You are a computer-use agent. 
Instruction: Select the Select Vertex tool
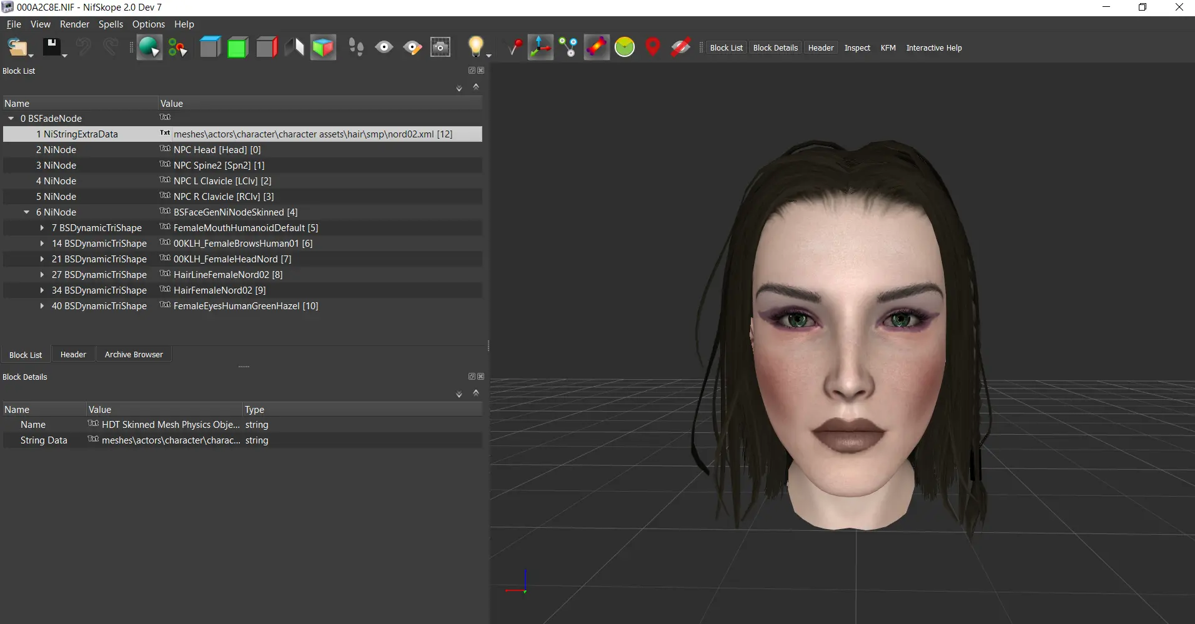click(178, 47)
